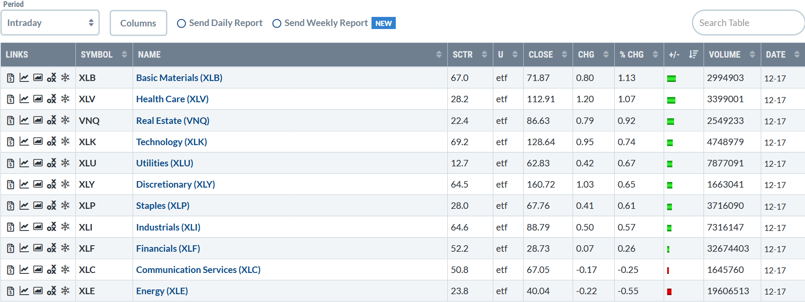This screenshot has width=805, height=302.
Task: Click the XLF volume value 32674403
Action: click(x=728, y=249)
